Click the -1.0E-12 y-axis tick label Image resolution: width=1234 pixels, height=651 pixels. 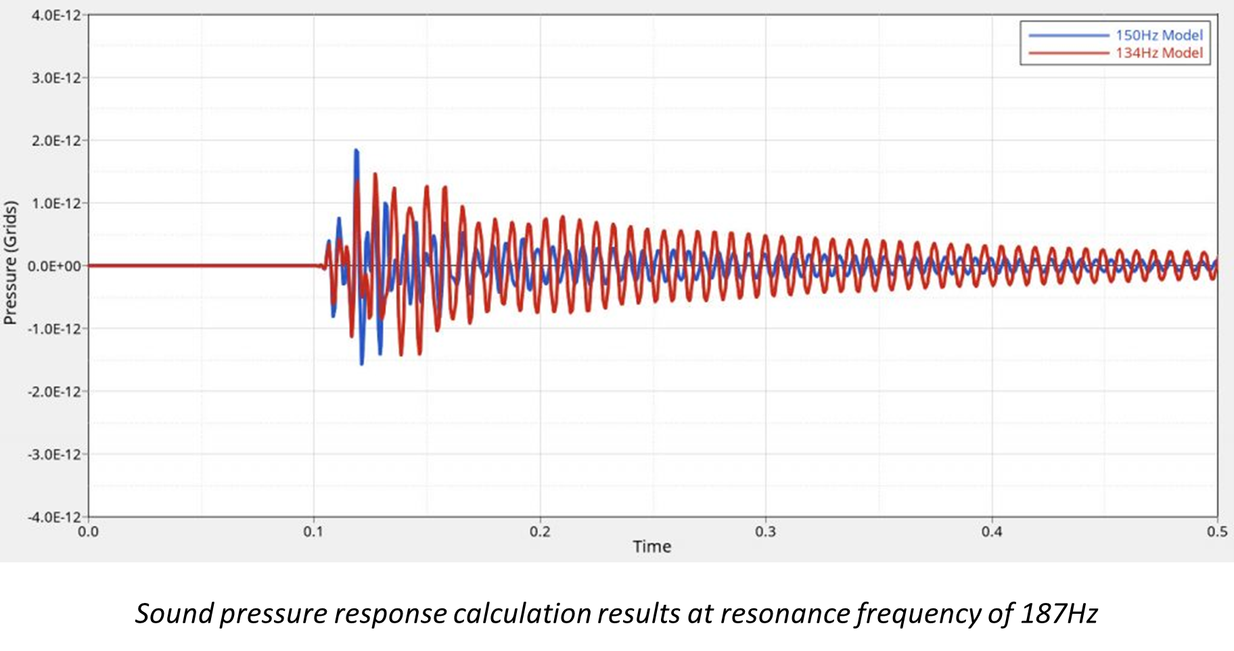tap(54, 329)
